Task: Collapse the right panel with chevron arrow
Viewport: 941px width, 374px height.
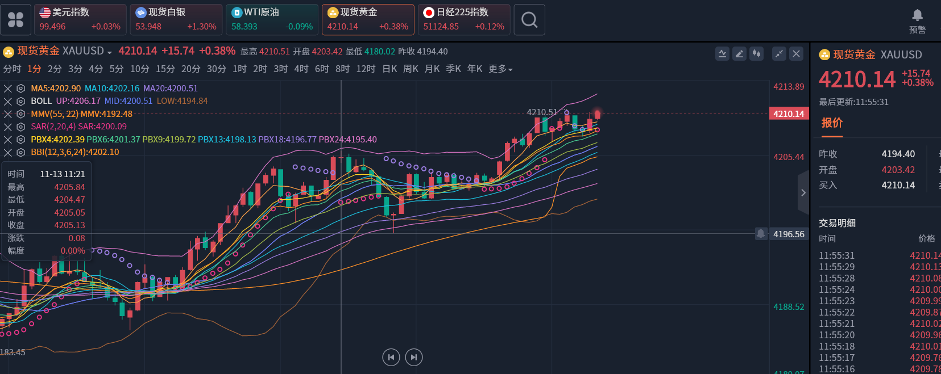Action: coord(803,193)
